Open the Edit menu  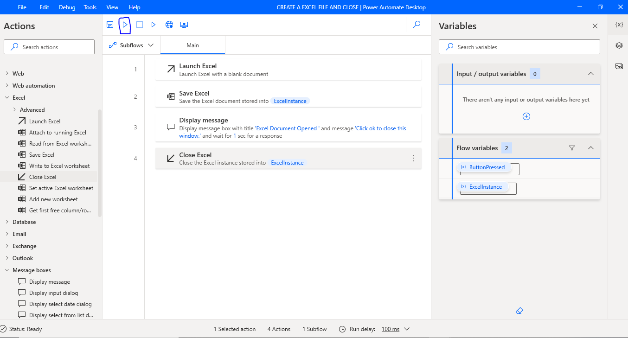coord(45,7)
